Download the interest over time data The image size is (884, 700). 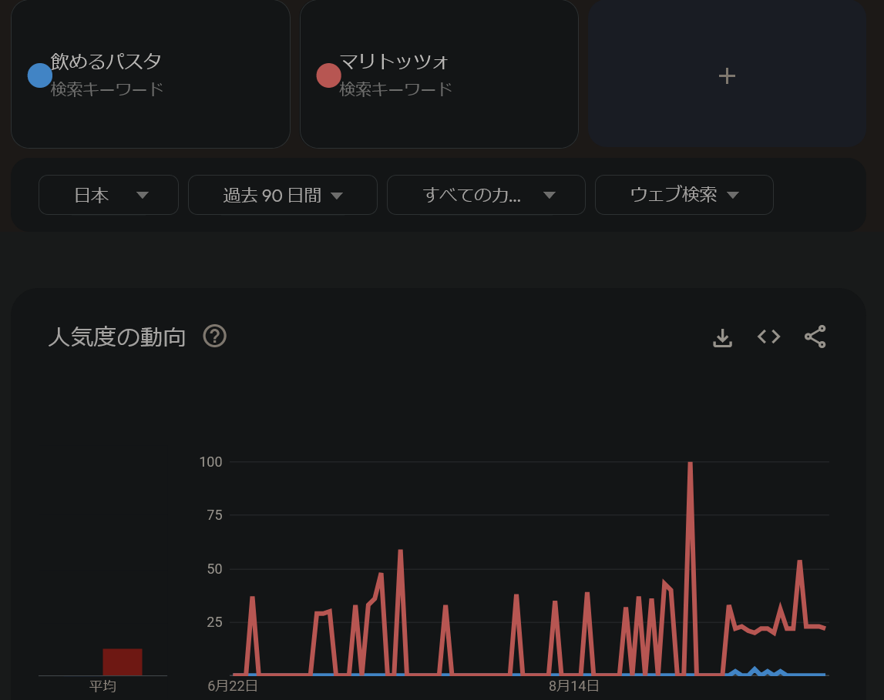722,337
